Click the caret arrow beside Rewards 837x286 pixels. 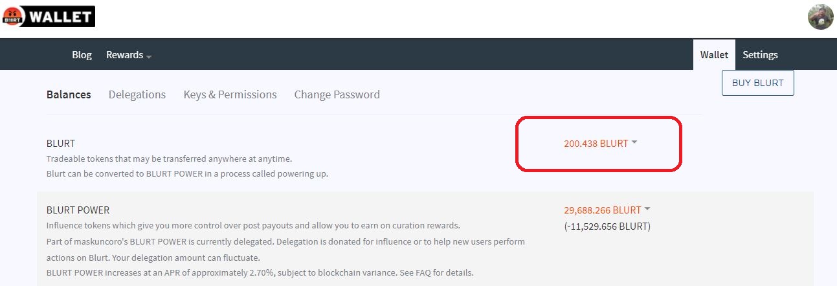coord(149,56)
